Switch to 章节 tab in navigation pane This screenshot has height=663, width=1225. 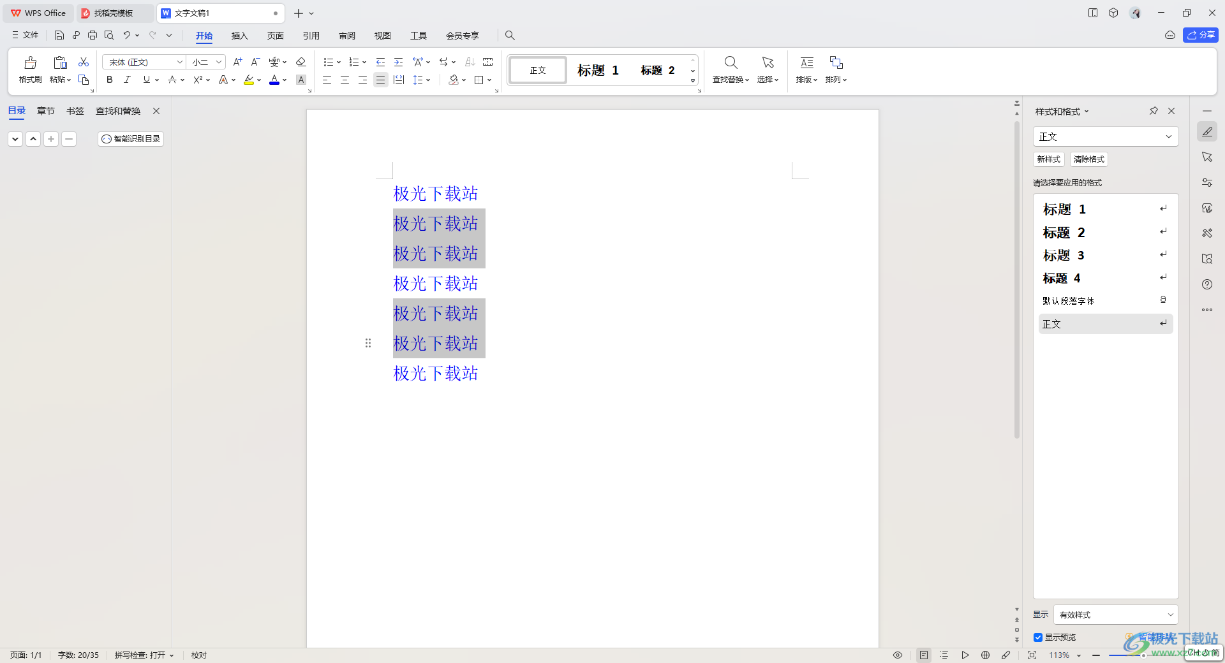pyautogui.click(x=46, y=111)
